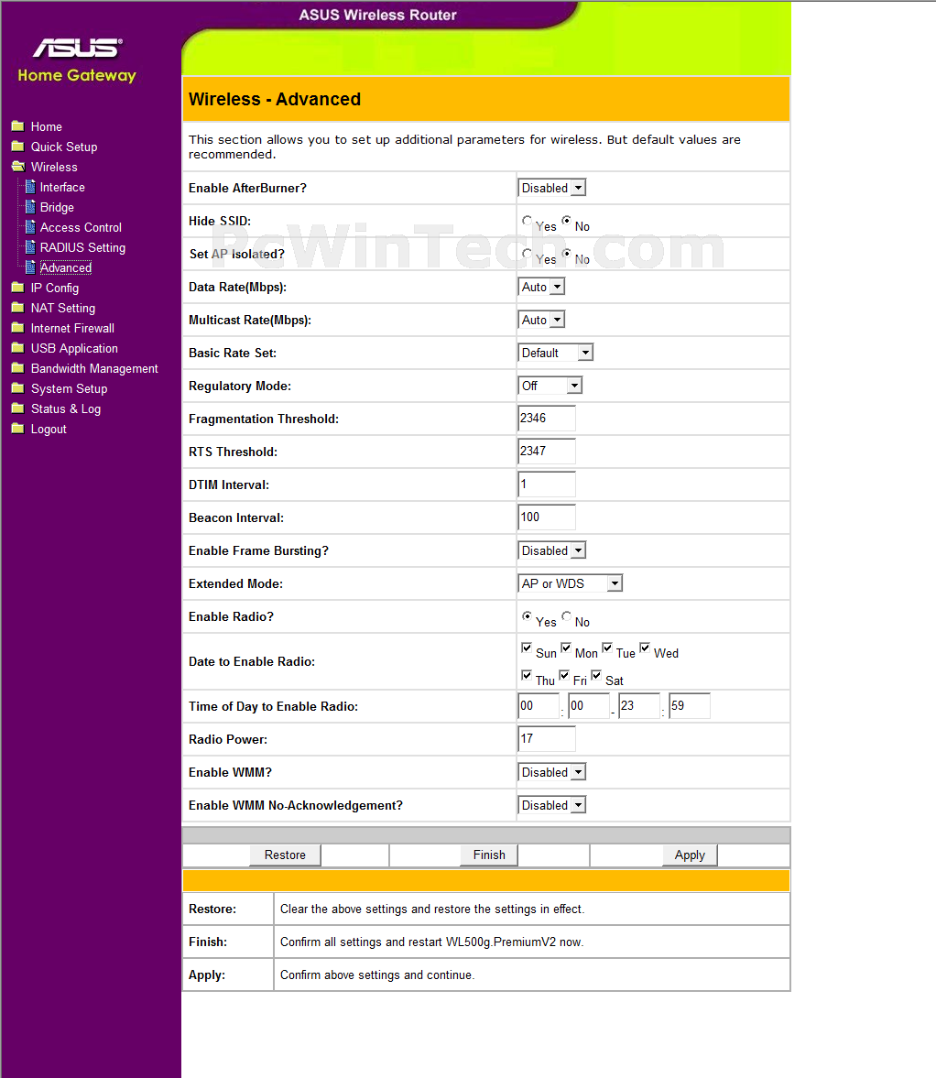Open IP Config in the sidebar
This screenshot has width=936, height=1078.
pos(55,289)
